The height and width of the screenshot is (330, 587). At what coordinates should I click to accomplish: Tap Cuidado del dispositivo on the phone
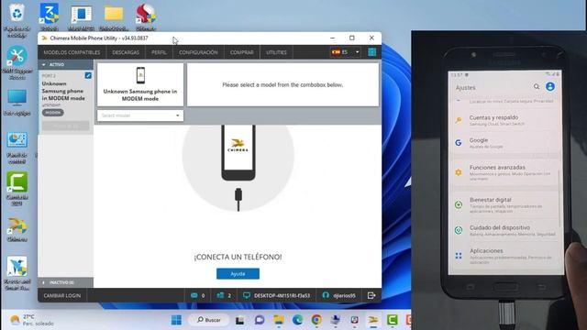pyautogui.click(x=505, y=230)
